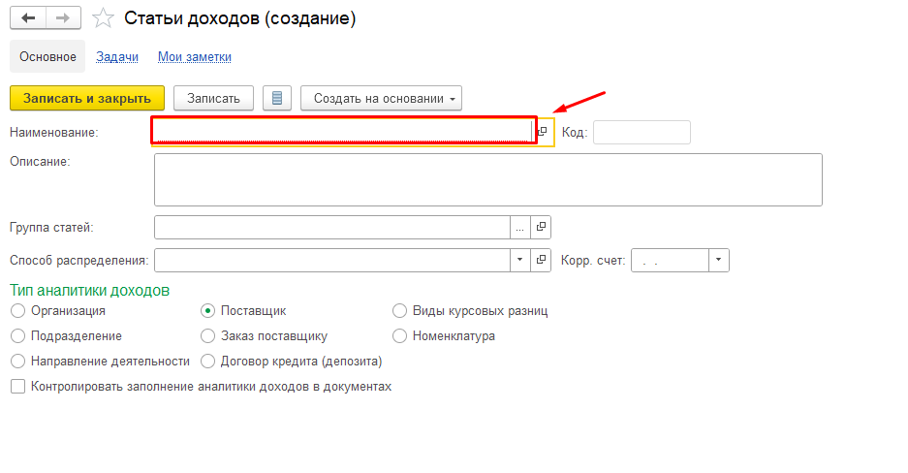Viewport: 908px width, 473px height.
Task: Select Направление деятельности radio option
Action: point(18,362)
